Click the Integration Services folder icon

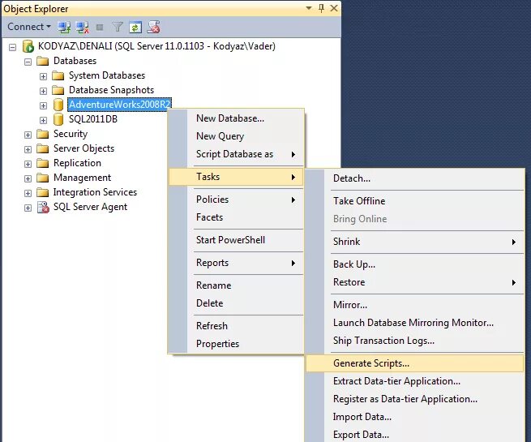click(x=43, y=192)
